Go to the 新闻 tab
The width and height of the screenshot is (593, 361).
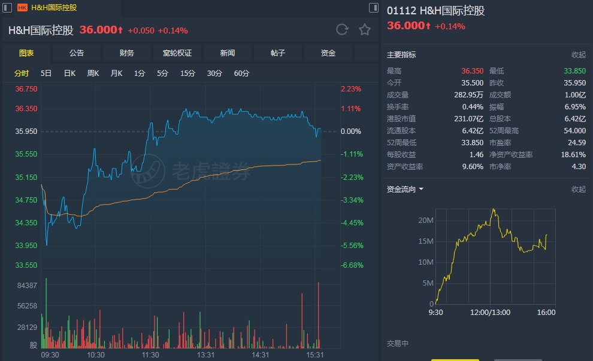(227, 53)
